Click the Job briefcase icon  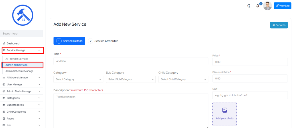point(4,125)
